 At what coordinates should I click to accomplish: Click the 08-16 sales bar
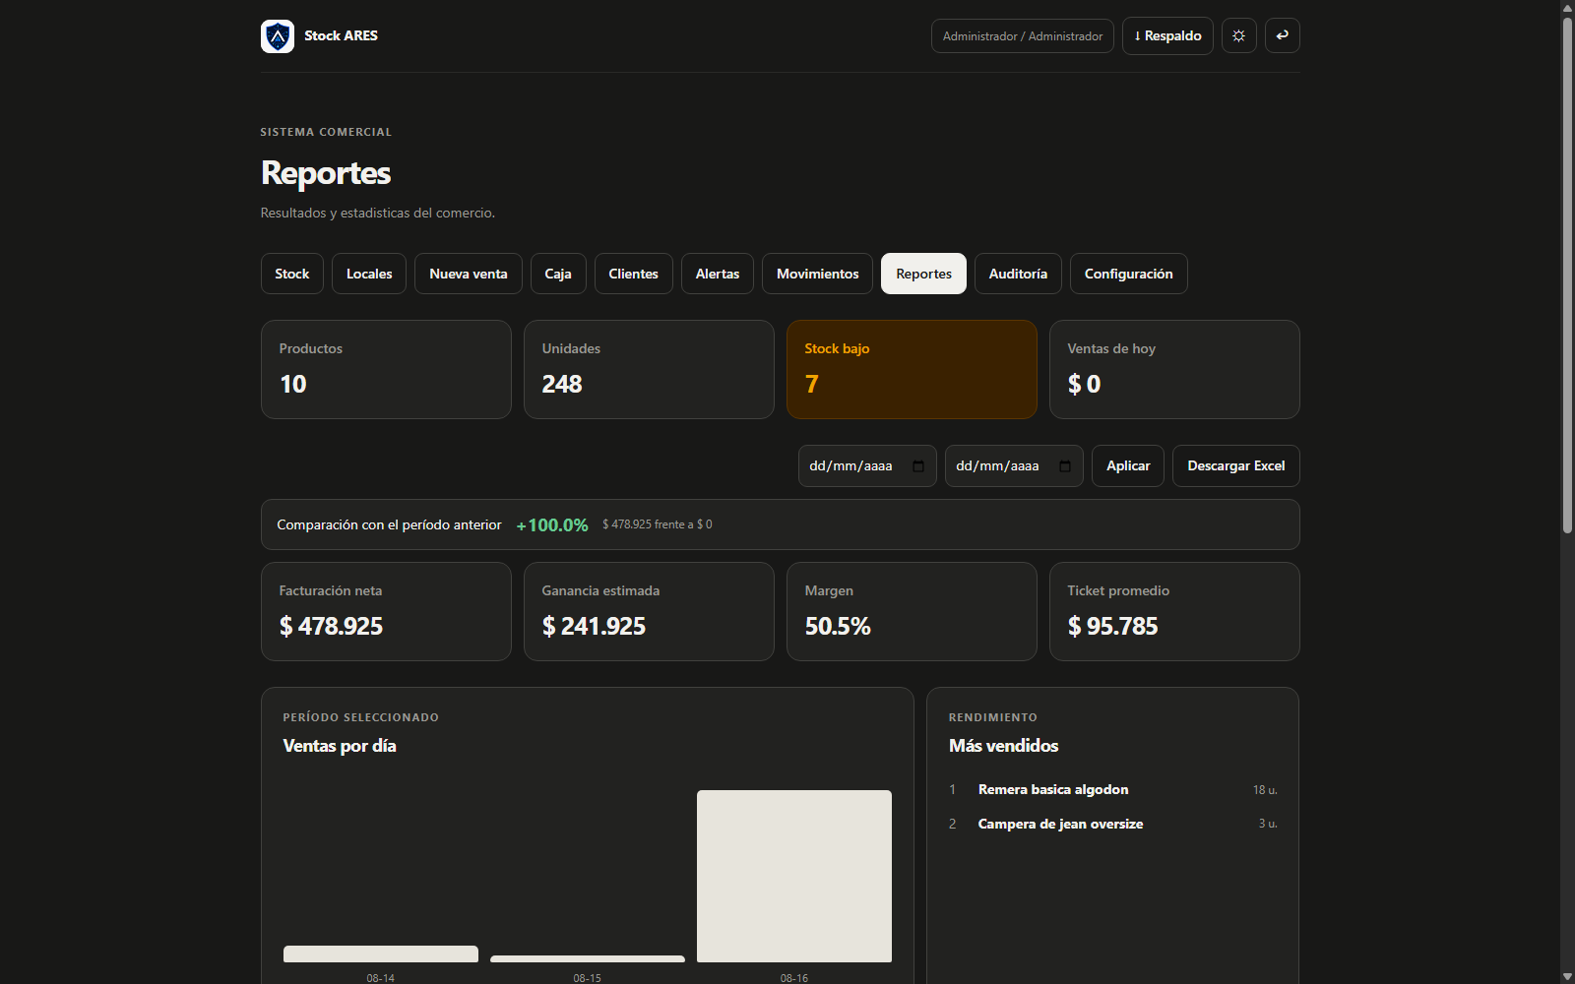pos(794,876)
